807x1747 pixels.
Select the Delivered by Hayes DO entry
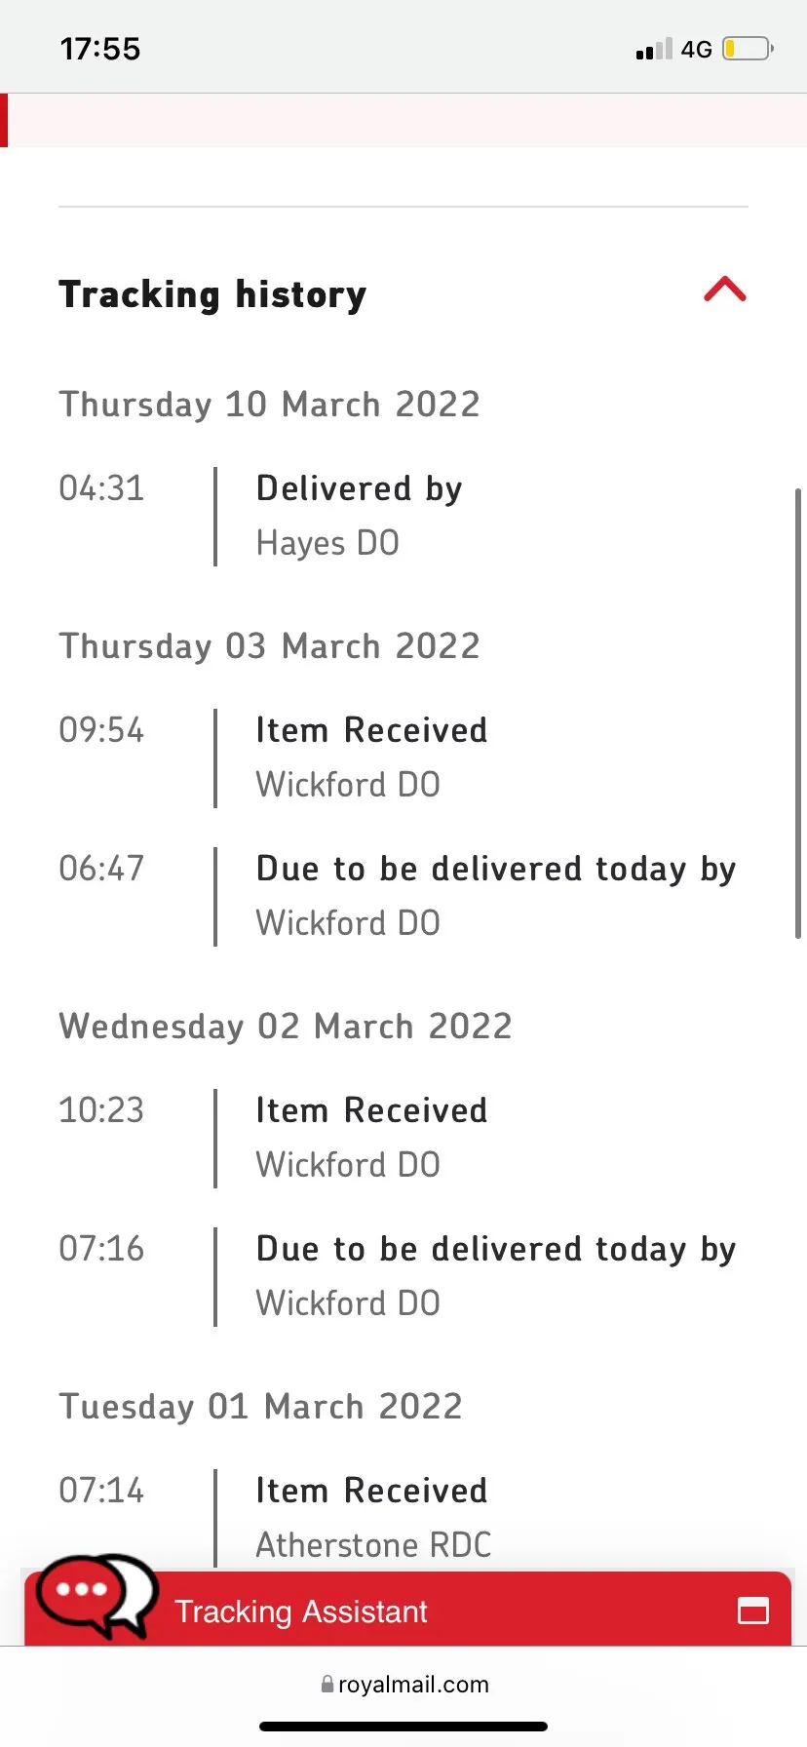(x=403, y=516)
